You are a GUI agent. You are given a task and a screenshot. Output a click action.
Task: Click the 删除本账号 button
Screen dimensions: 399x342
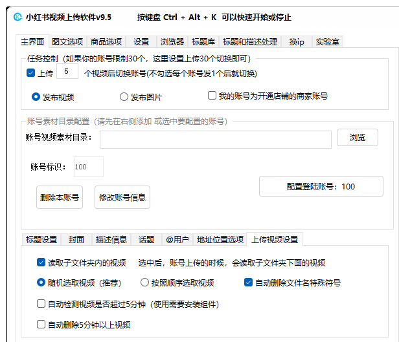tap(60, 197)
